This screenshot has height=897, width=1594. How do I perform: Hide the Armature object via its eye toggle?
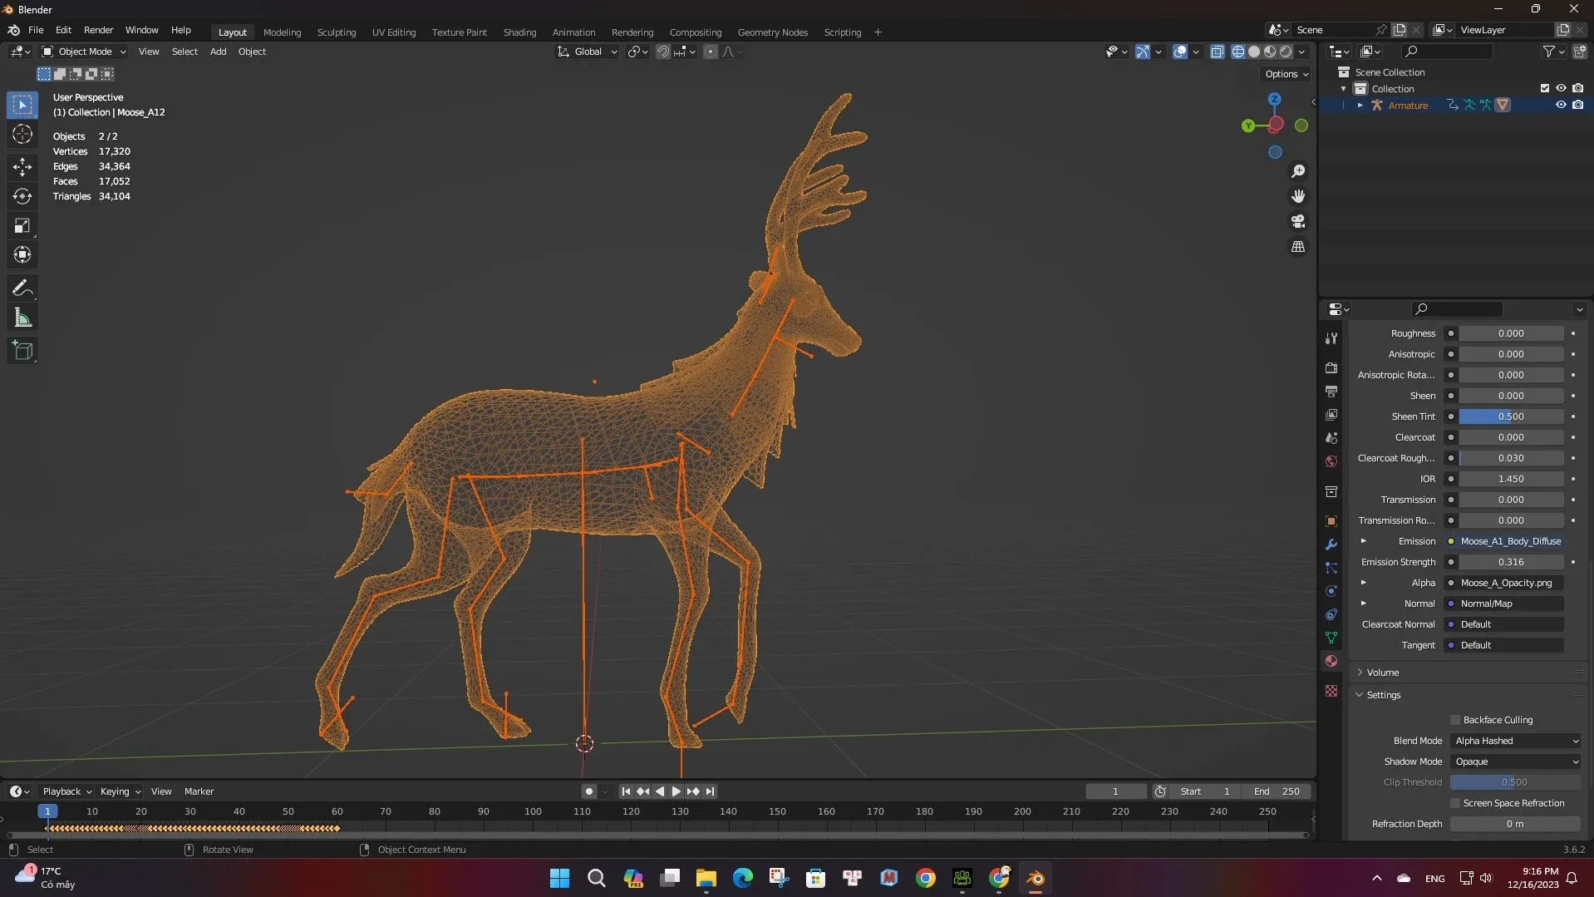point(1561,105)
